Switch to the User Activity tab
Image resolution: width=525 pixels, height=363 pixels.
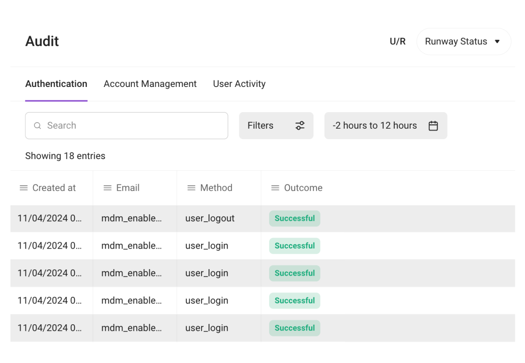coord(239,84)
